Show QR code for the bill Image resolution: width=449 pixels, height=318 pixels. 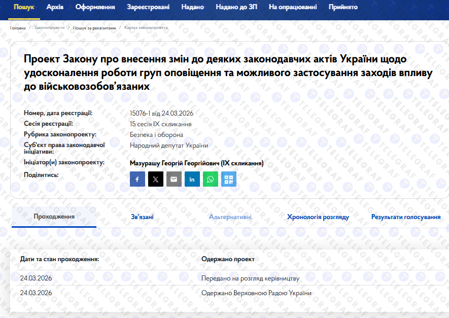229,179
